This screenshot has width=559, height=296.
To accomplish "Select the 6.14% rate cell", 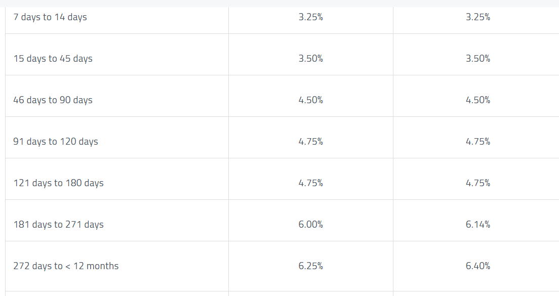I will coord(477,225).
